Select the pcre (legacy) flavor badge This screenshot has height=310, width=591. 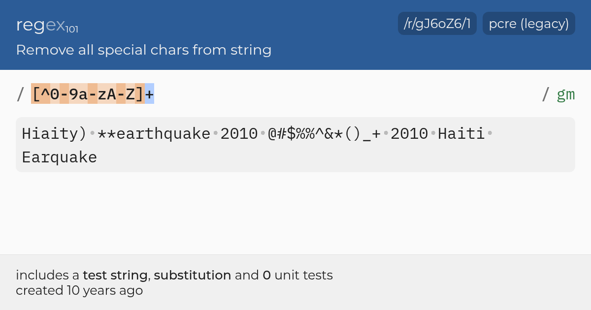click(529, 24)
